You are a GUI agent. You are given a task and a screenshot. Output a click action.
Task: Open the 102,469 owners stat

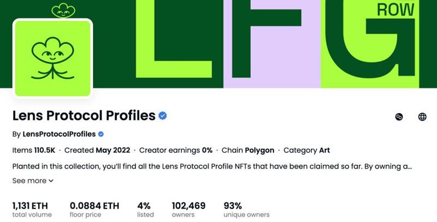[x=188, y=209]
